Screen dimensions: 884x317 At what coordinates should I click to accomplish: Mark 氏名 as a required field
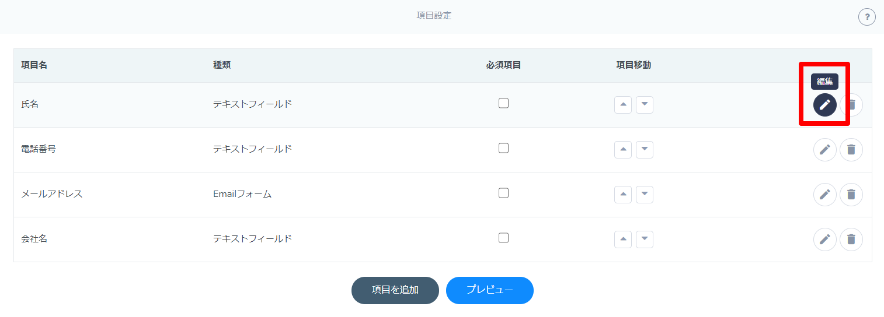(x=503, y=103)
